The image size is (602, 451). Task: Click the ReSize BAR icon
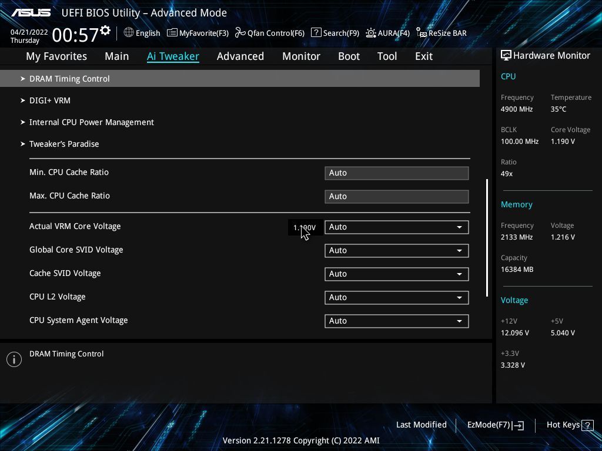(421, 33)
